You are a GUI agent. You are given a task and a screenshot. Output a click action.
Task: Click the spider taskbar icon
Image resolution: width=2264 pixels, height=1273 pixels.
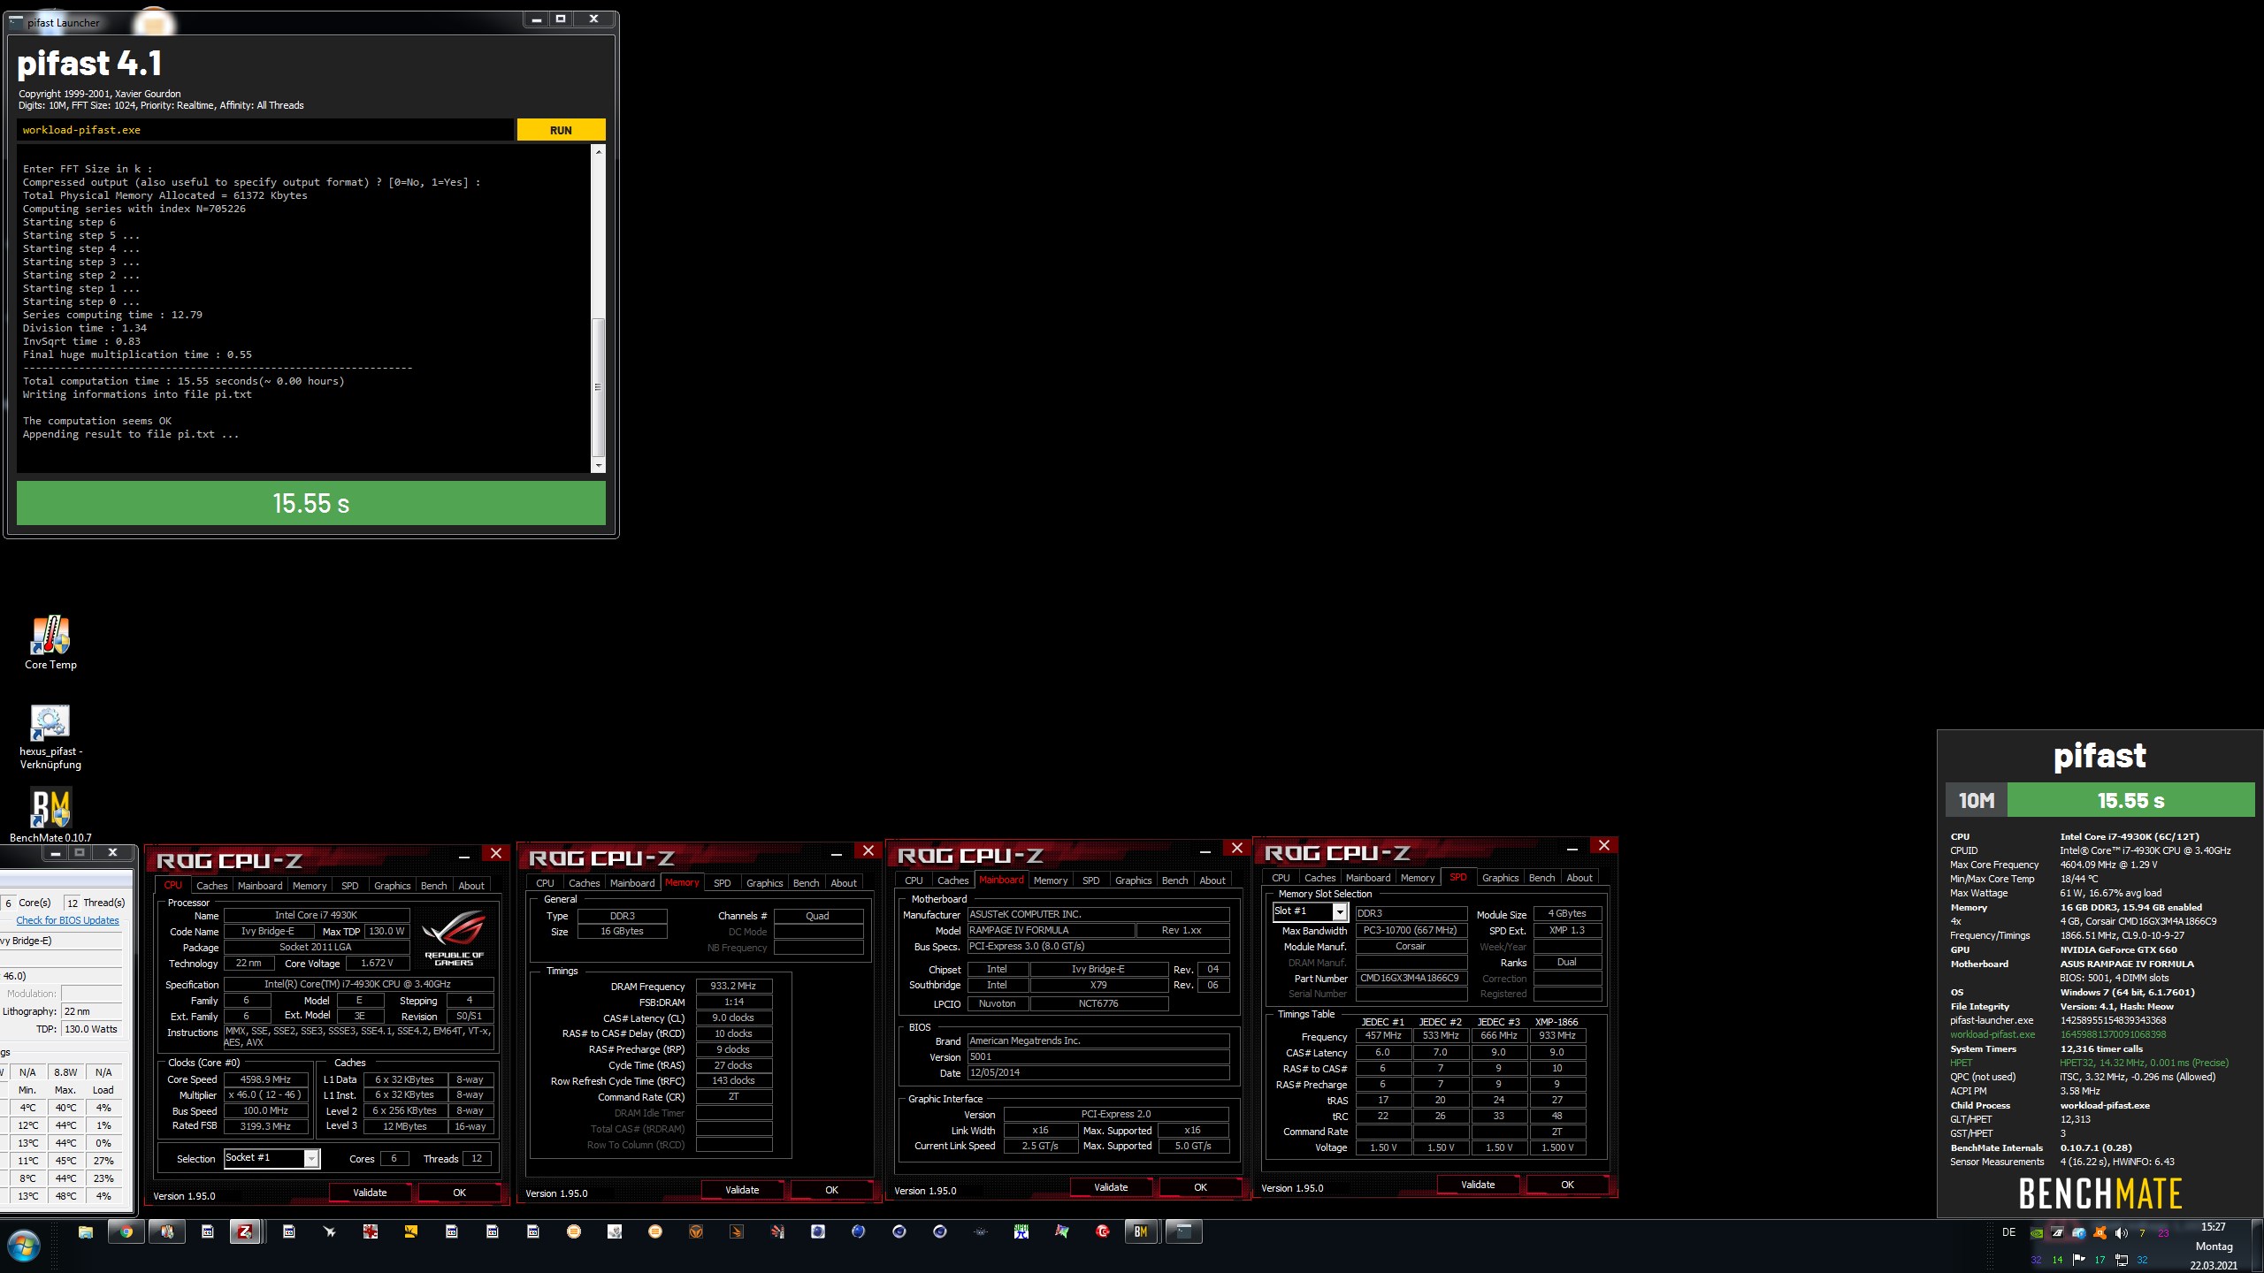(x=981, y=1231)
